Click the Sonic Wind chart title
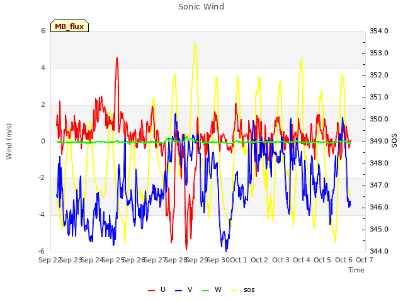Viewport: 403px width, 302px height. [x=201, y=6]
